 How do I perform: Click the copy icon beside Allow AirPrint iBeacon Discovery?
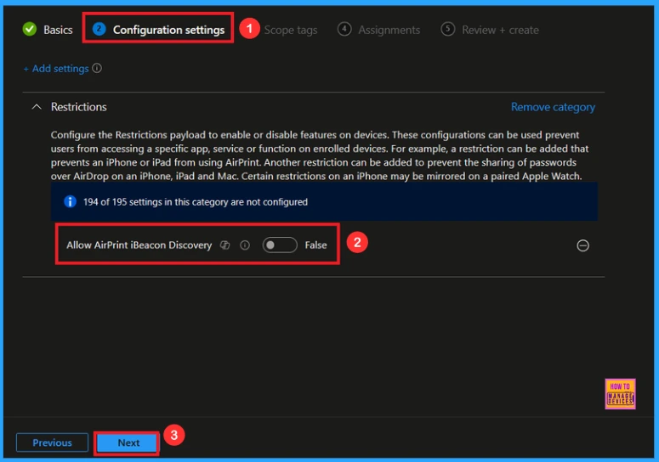point(225,245)
